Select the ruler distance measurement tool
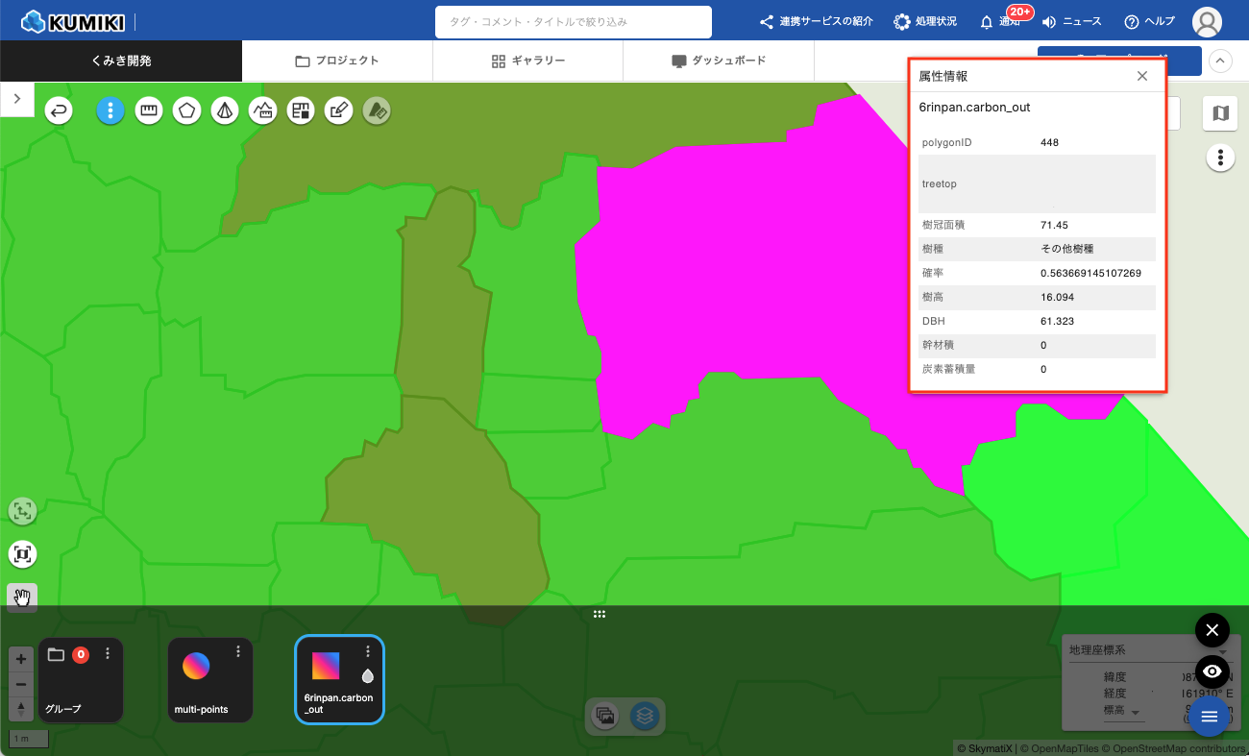This screenshot has height=756, width=1249. click(148, 110)
